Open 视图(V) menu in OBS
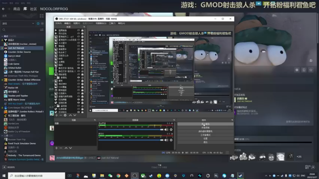Image resolution: width=319 pixels, height=179 pixels. click(x=77, y=23)
